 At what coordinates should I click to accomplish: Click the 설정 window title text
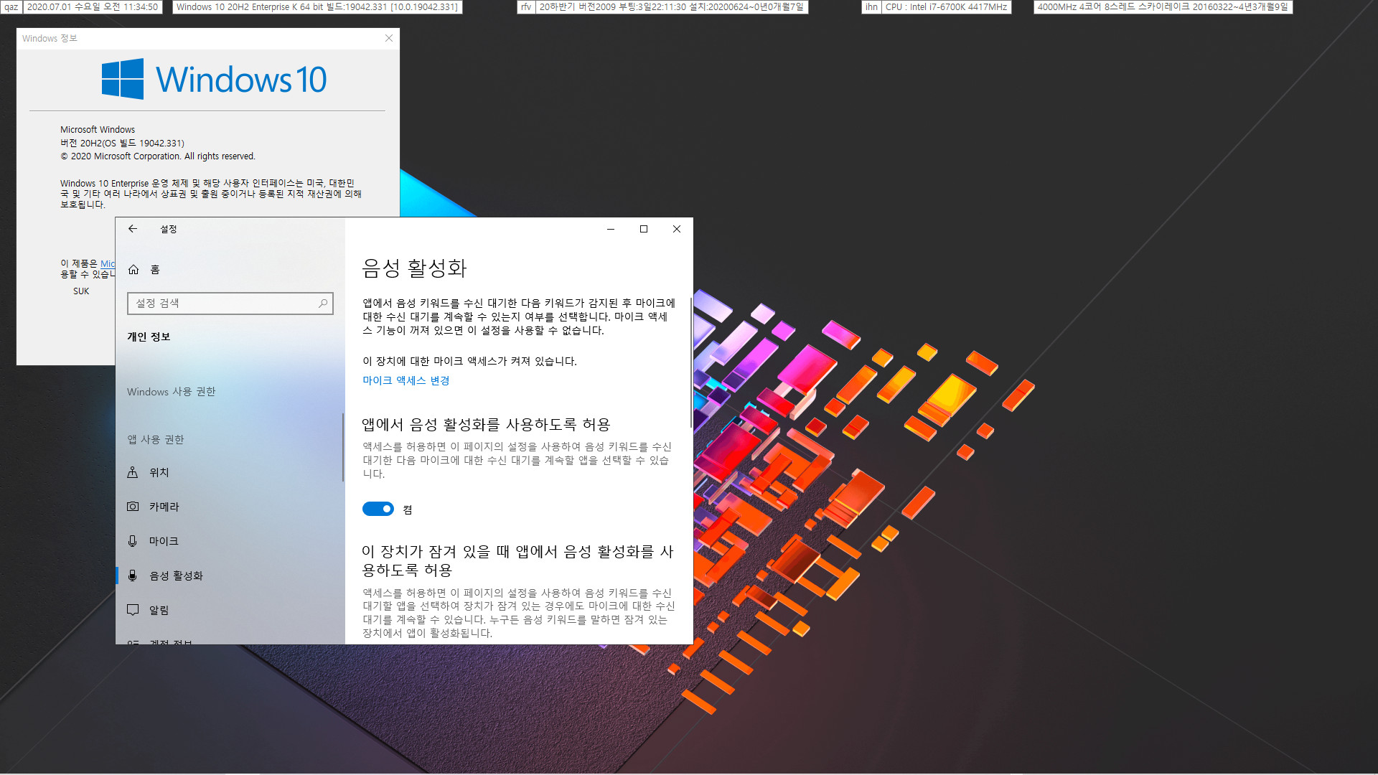pyautogui.click(x=169, y=229)
